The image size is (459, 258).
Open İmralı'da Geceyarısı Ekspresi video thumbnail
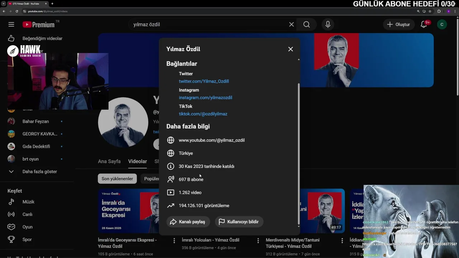pyautogui.click(x=128, y=211)
